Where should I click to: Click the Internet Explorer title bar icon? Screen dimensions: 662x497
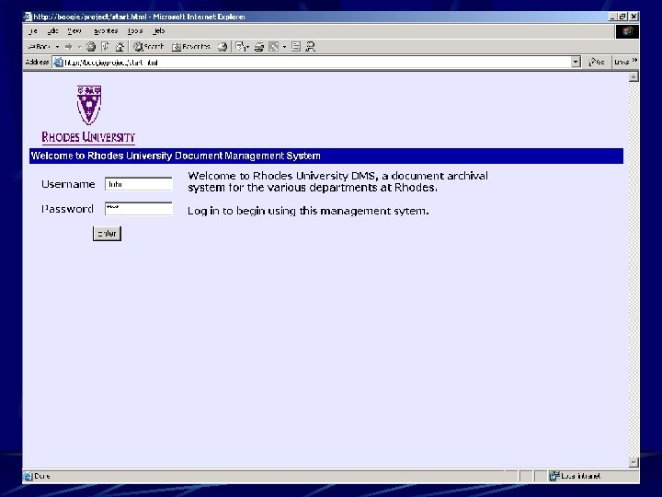click(28, 17)
